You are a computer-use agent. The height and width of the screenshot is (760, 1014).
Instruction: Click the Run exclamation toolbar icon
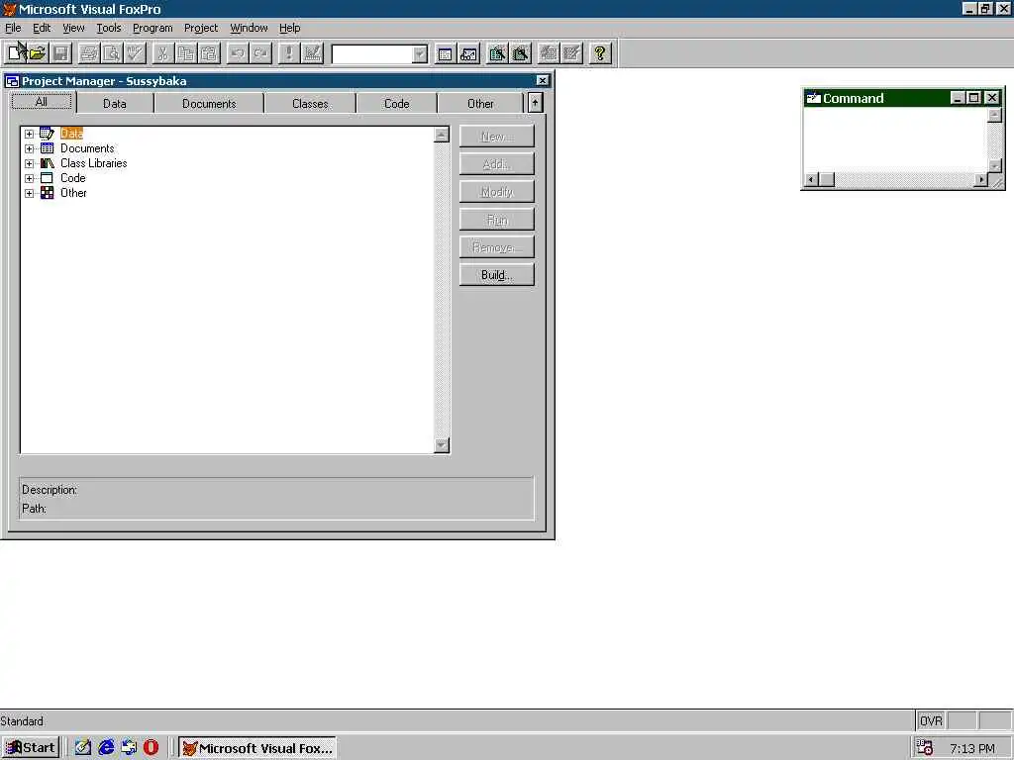288,53
